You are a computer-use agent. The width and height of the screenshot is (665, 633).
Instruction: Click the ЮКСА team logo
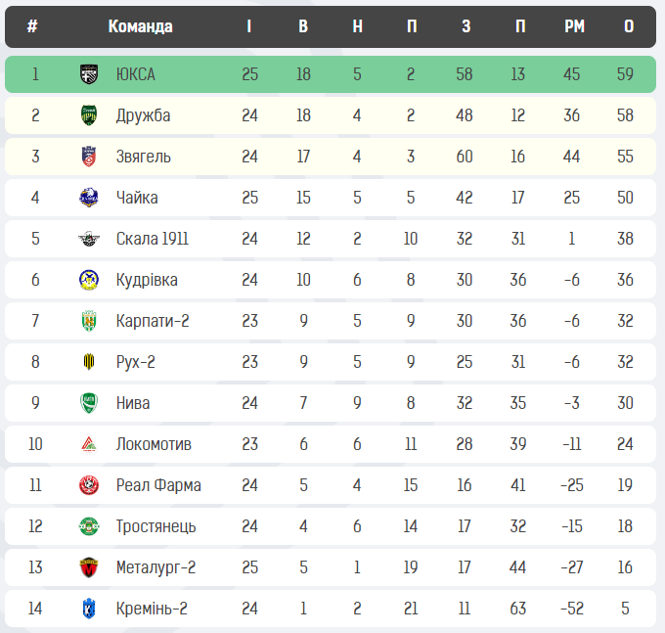click(x=89, y=74)
